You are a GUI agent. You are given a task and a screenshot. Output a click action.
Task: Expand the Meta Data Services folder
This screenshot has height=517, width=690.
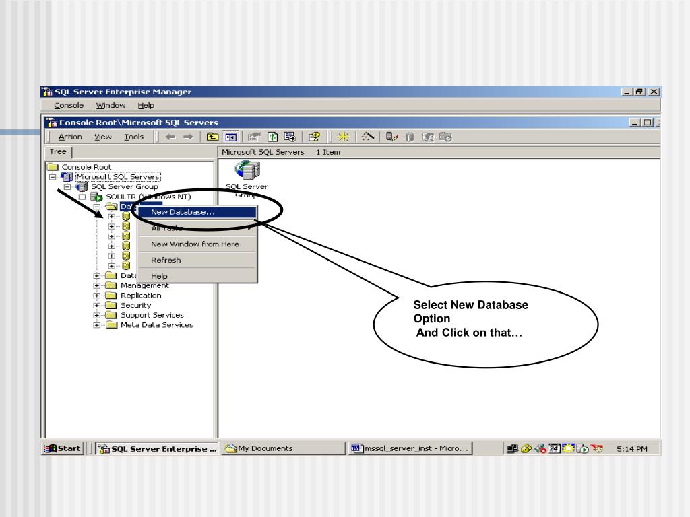tap(97, 325)
